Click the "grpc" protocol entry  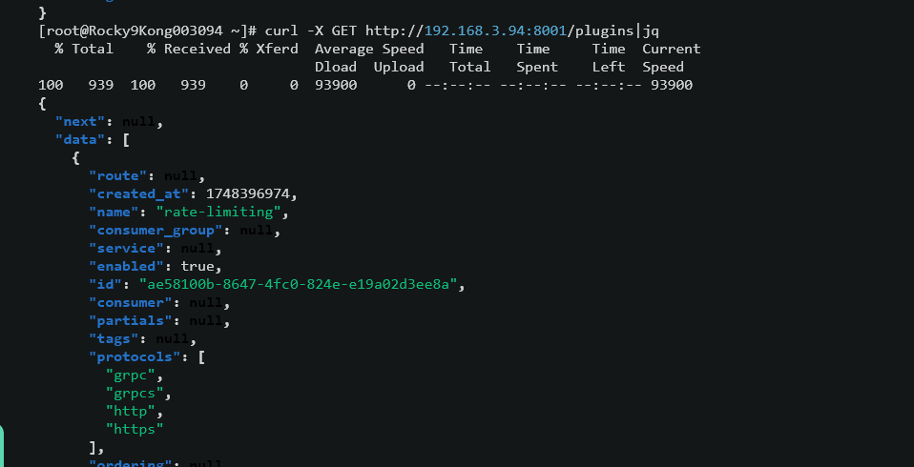click(x=131, y=375)
